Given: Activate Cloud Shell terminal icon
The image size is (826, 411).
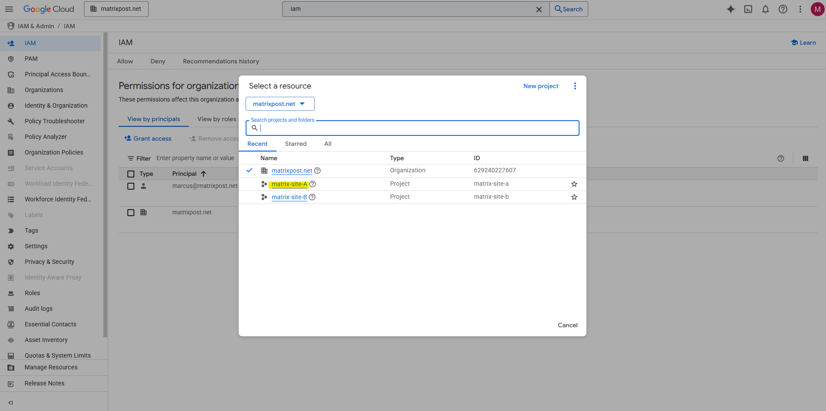Looking at the screenshot, I should [748, 9].
